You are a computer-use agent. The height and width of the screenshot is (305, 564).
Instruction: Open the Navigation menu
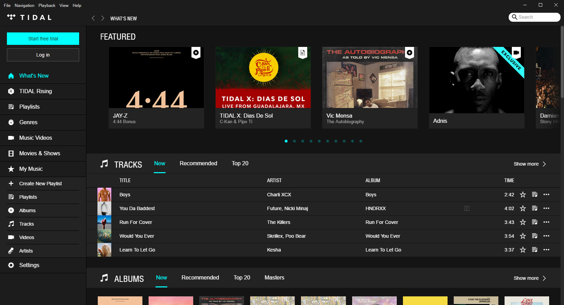pyautogui.click(x=25, y=6)
